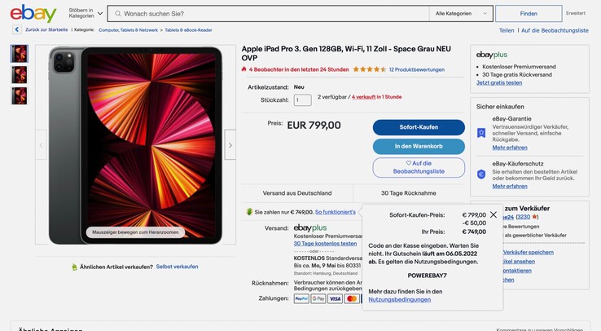This screenshot has height=331, width=601.
Task: Click the eBay-Käuferschutz euro shield icon
Action: coord(481,174)
